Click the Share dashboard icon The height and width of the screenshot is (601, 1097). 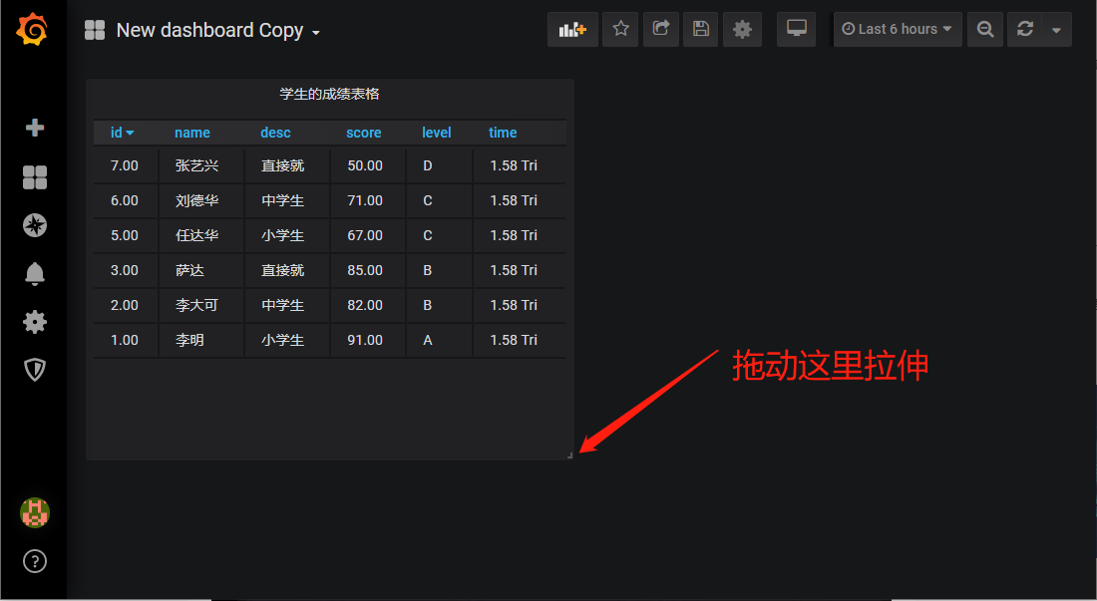[660, 29]
